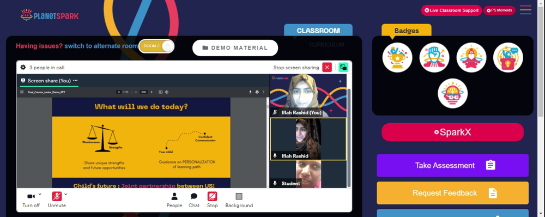The height and width of the screenshot is (217, 545).
Task: Zoom in the PDF with plus
Action: (x=152, y=92)
